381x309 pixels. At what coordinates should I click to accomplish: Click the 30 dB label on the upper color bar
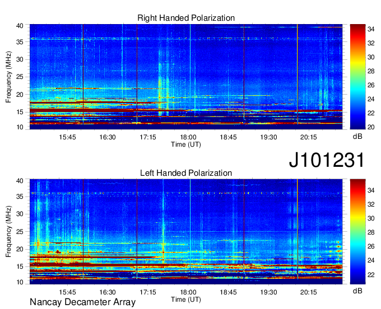click(x=371, y=57)
